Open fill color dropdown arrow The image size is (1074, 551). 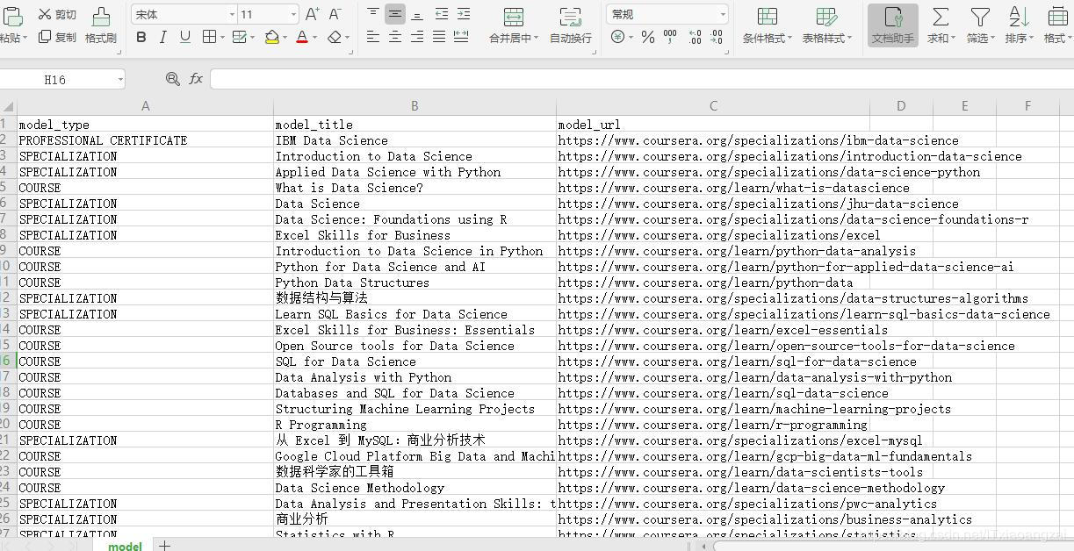pyautogui.click(x=286, y=38)
